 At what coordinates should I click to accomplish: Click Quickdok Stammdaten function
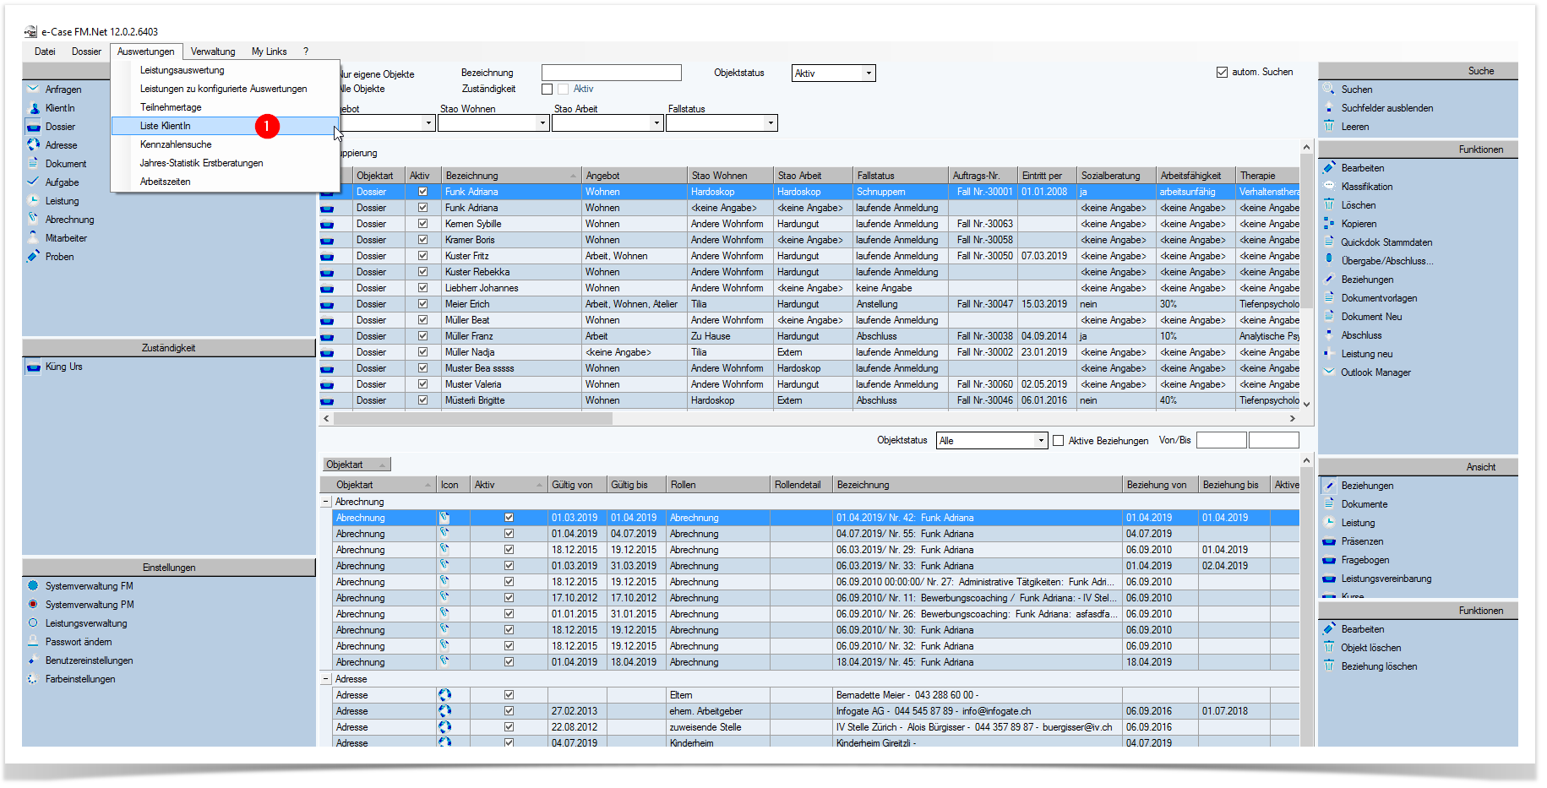point(1386,242)
